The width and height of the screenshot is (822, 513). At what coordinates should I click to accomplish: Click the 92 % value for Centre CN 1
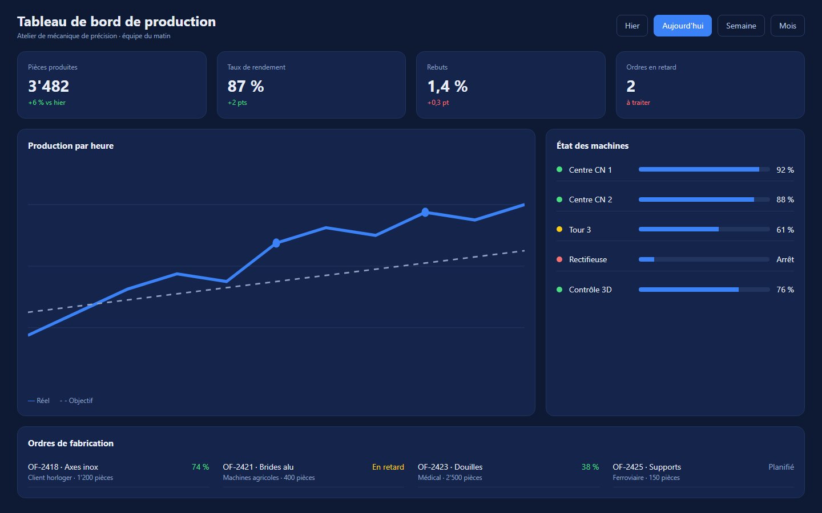coord(785,170)
